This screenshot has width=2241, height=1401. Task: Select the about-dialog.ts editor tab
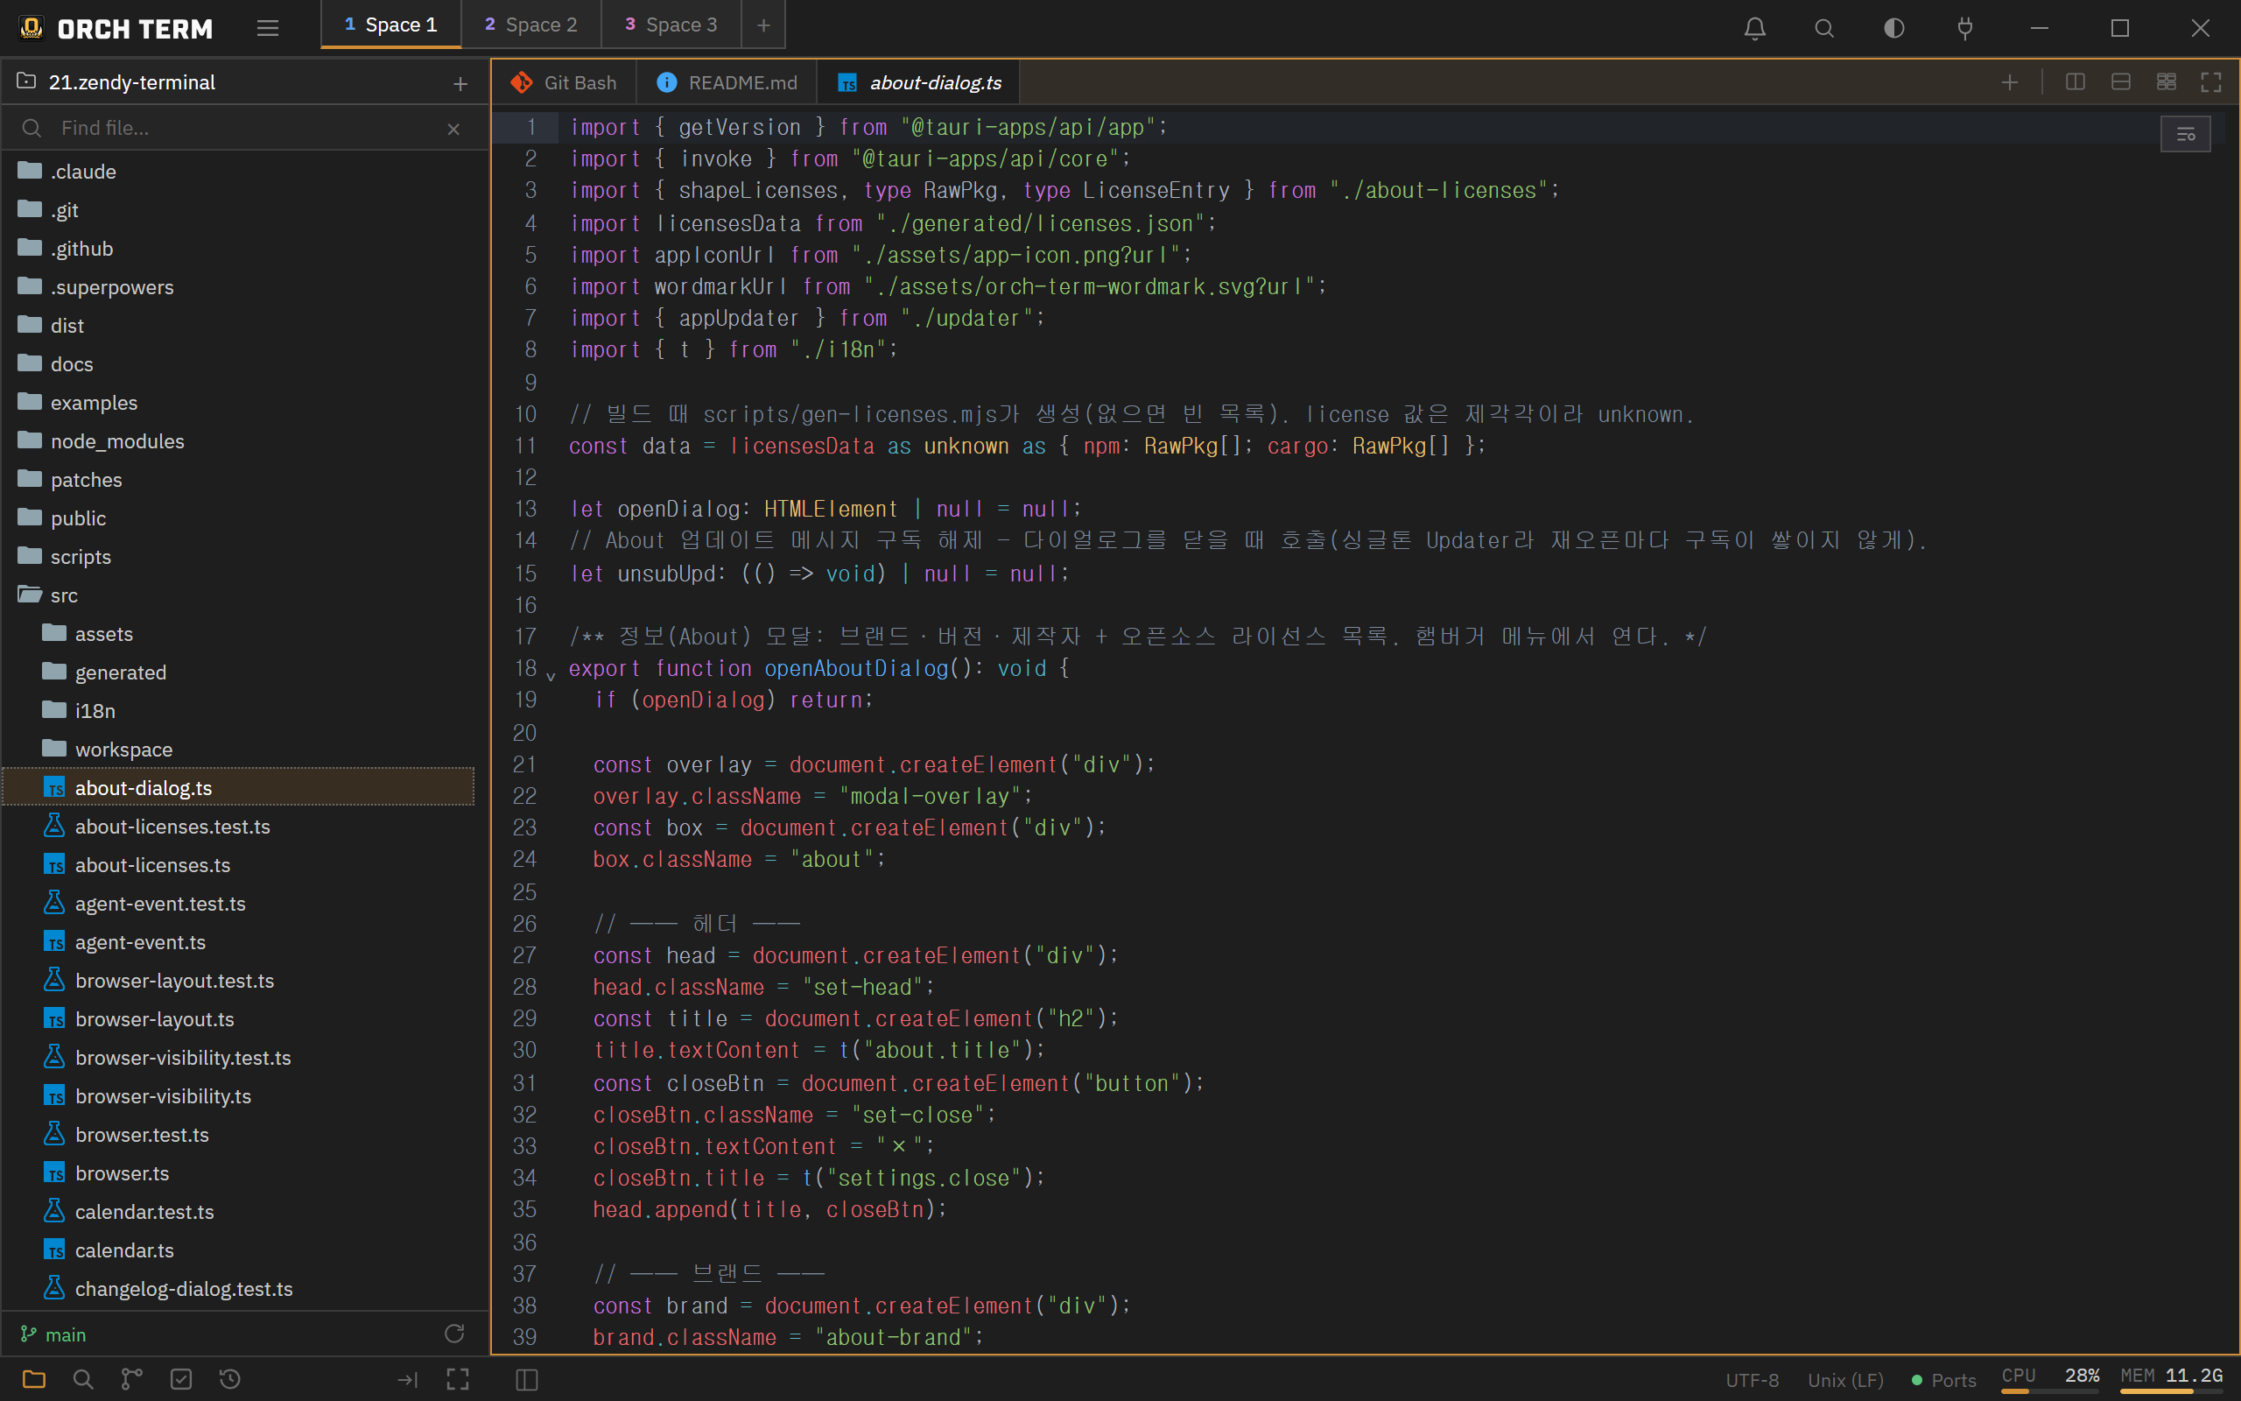[x=918, y=82]
